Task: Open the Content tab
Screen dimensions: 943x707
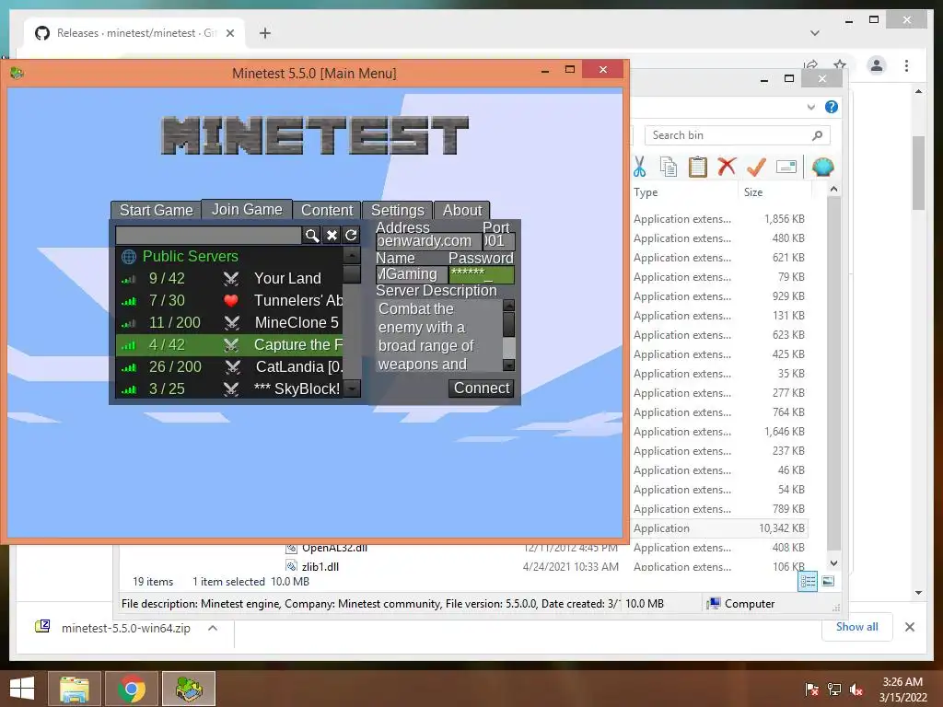Action: point(327,211)
